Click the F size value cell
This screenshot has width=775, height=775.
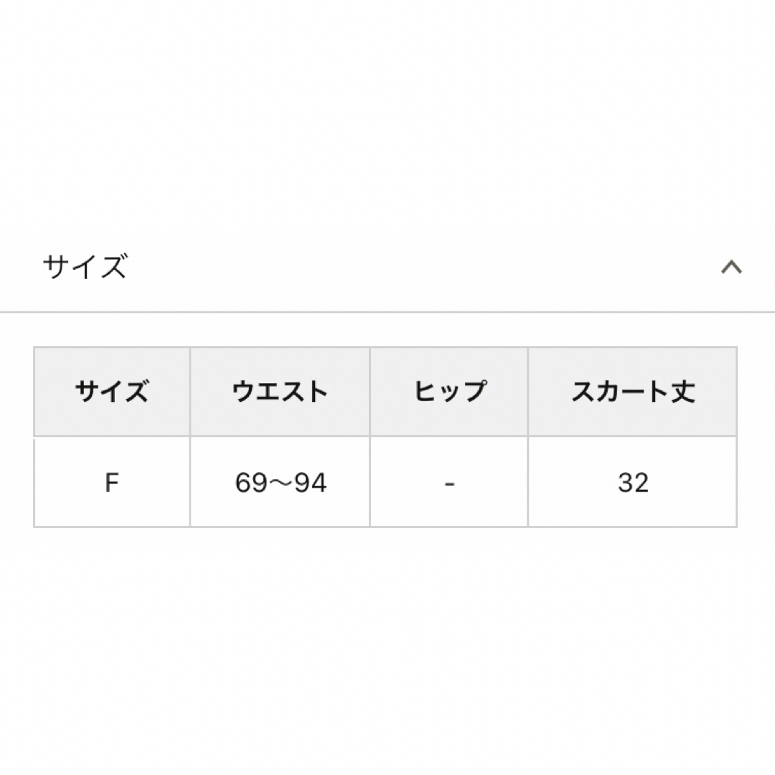(x=112, y=482)
